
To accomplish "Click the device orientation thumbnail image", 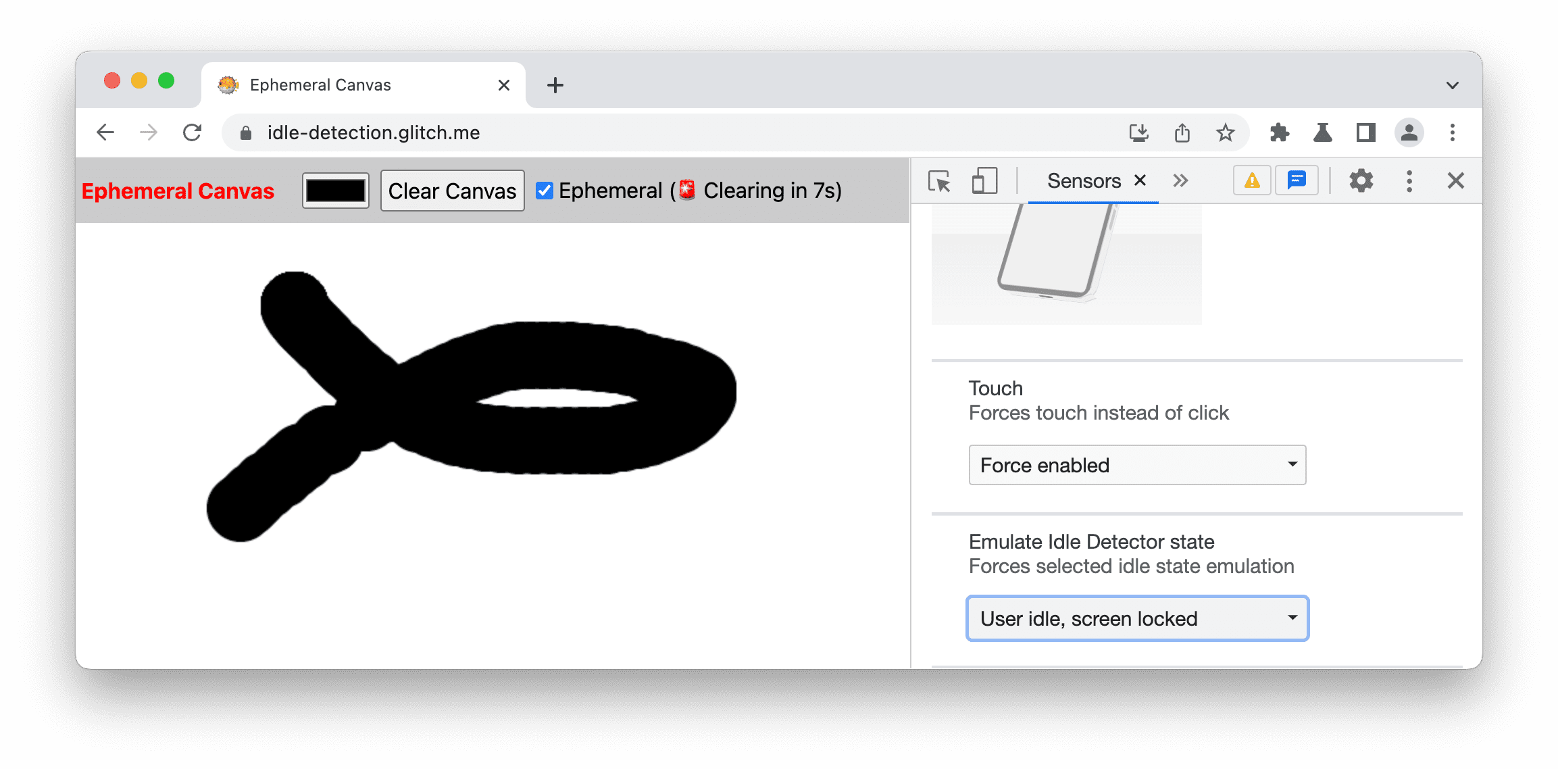I will (1058, 264).
